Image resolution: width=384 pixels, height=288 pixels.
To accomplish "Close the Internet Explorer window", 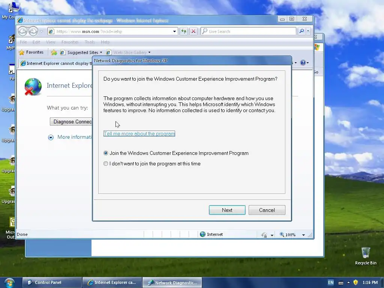I will 304,19.
